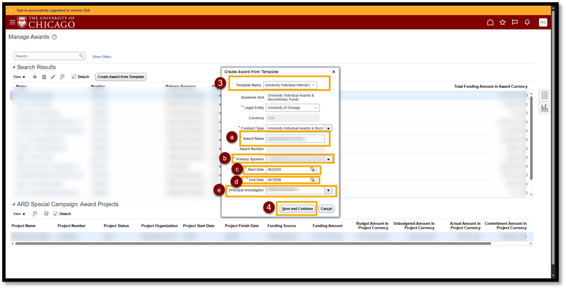Click Save and Continue button
Viewport: 566px width, 289px height.
point(298,208)
